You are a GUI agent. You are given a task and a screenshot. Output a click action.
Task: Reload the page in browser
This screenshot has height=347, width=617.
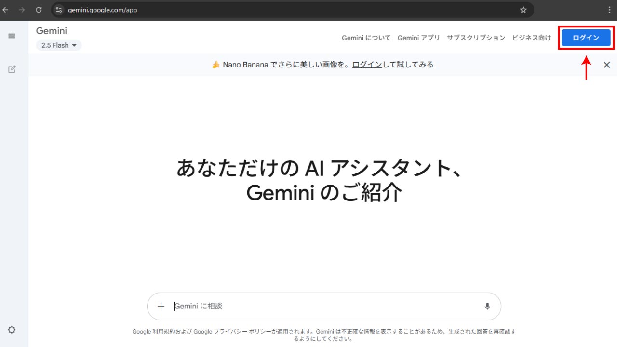(39, 10)
